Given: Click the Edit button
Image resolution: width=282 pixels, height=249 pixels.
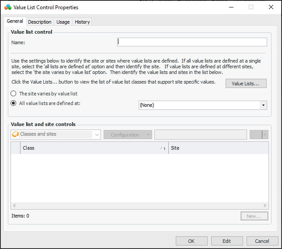Looking at the screenshot, I should point(226,241).
